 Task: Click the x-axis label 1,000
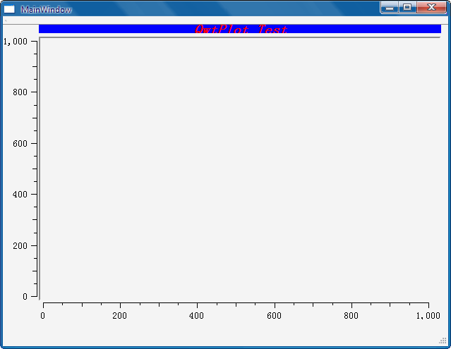point(428,316)
